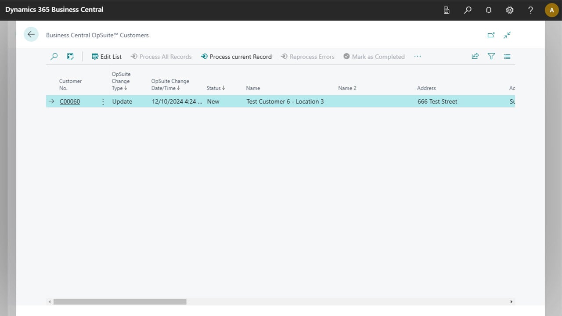Screen dimensions: 562x316
Task: Click Process All Records
Action: pyautogui.click(x=161, y=57)
